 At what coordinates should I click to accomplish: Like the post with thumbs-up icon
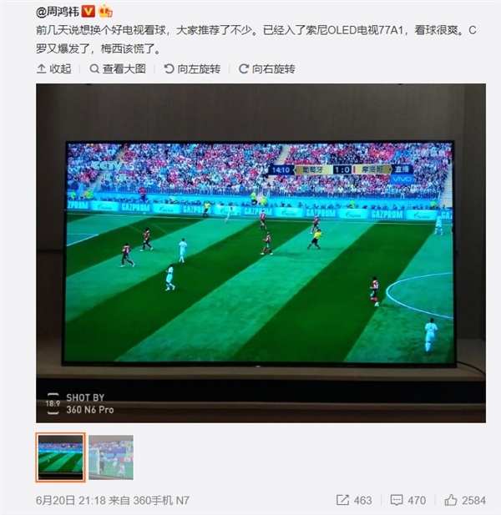click(x=451, y=500)
